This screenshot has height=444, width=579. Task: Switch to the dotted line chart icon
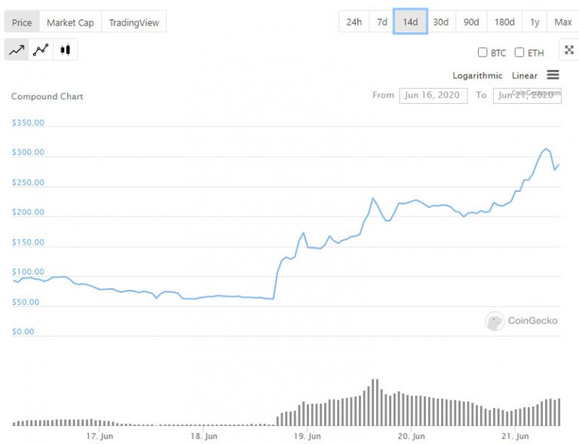[41, 50]
